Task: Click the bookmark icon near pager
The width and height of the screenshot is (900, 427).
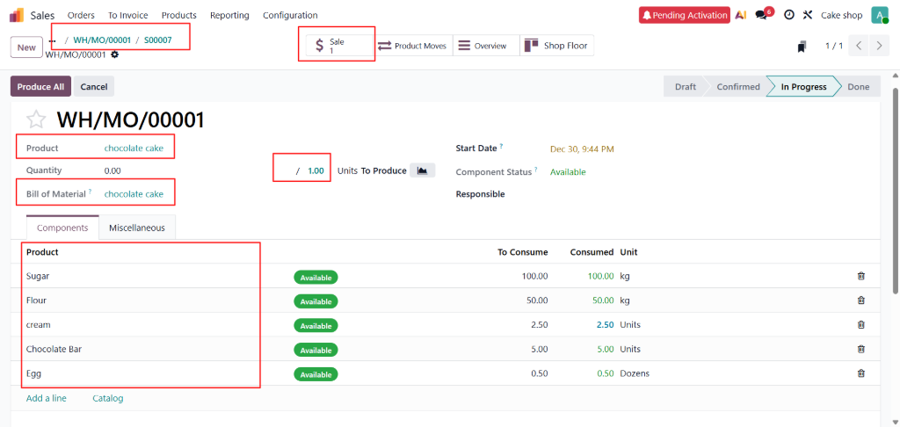Action: 802,46
